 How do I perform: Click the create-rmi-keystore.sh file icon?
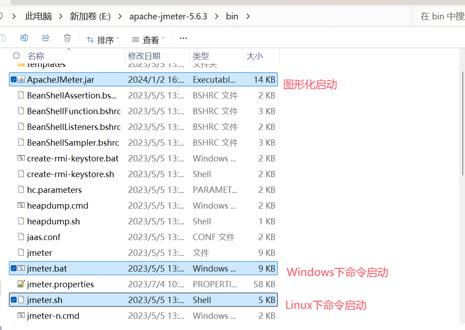(21, 174)
